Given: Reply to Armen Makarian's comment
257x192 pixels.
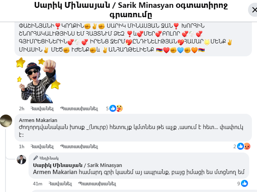Looking at the screenshot, I should [x=79, y=147].
